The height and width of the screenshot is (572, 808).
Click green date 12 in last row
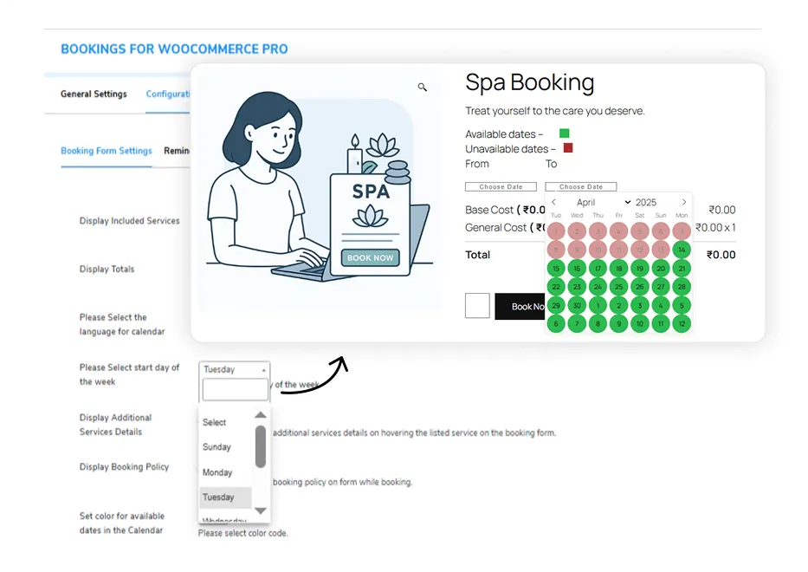click(x=682, y=324)
